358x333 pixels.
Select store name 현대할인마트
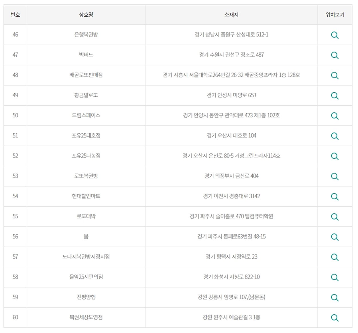86,196
